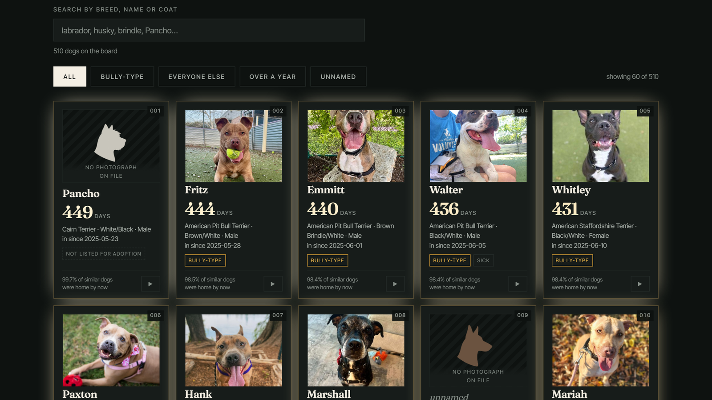Click the play icon on Fritz's card
This screenshot has width=712, height=400.
click(273, 284)
